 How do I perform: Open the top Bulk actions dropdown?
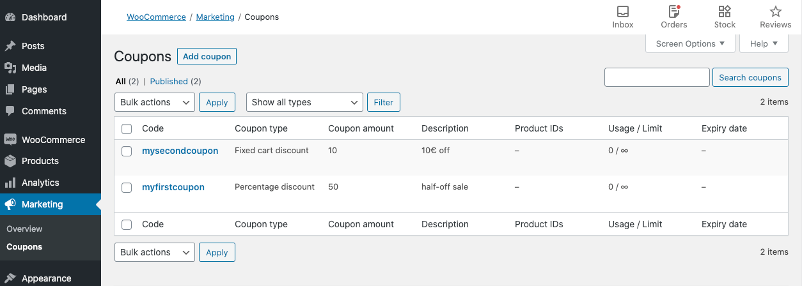[x=154, y=102]
